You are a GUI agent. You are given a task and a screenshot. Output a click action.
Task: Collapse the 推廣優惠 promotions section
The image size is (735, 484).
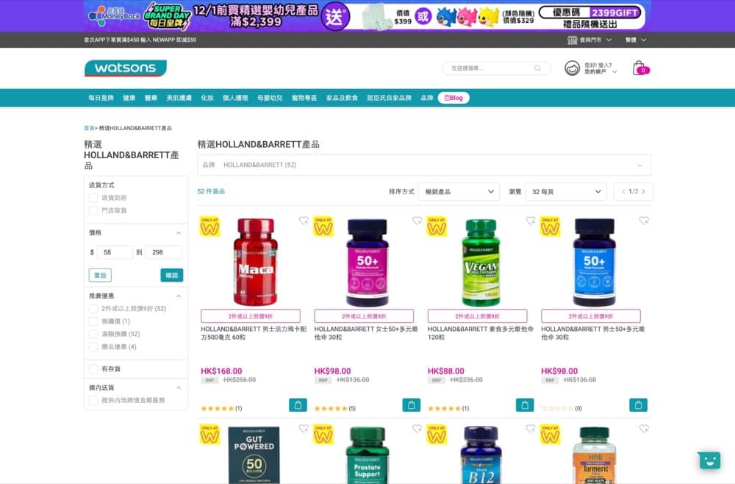click(x=179, y=296)
